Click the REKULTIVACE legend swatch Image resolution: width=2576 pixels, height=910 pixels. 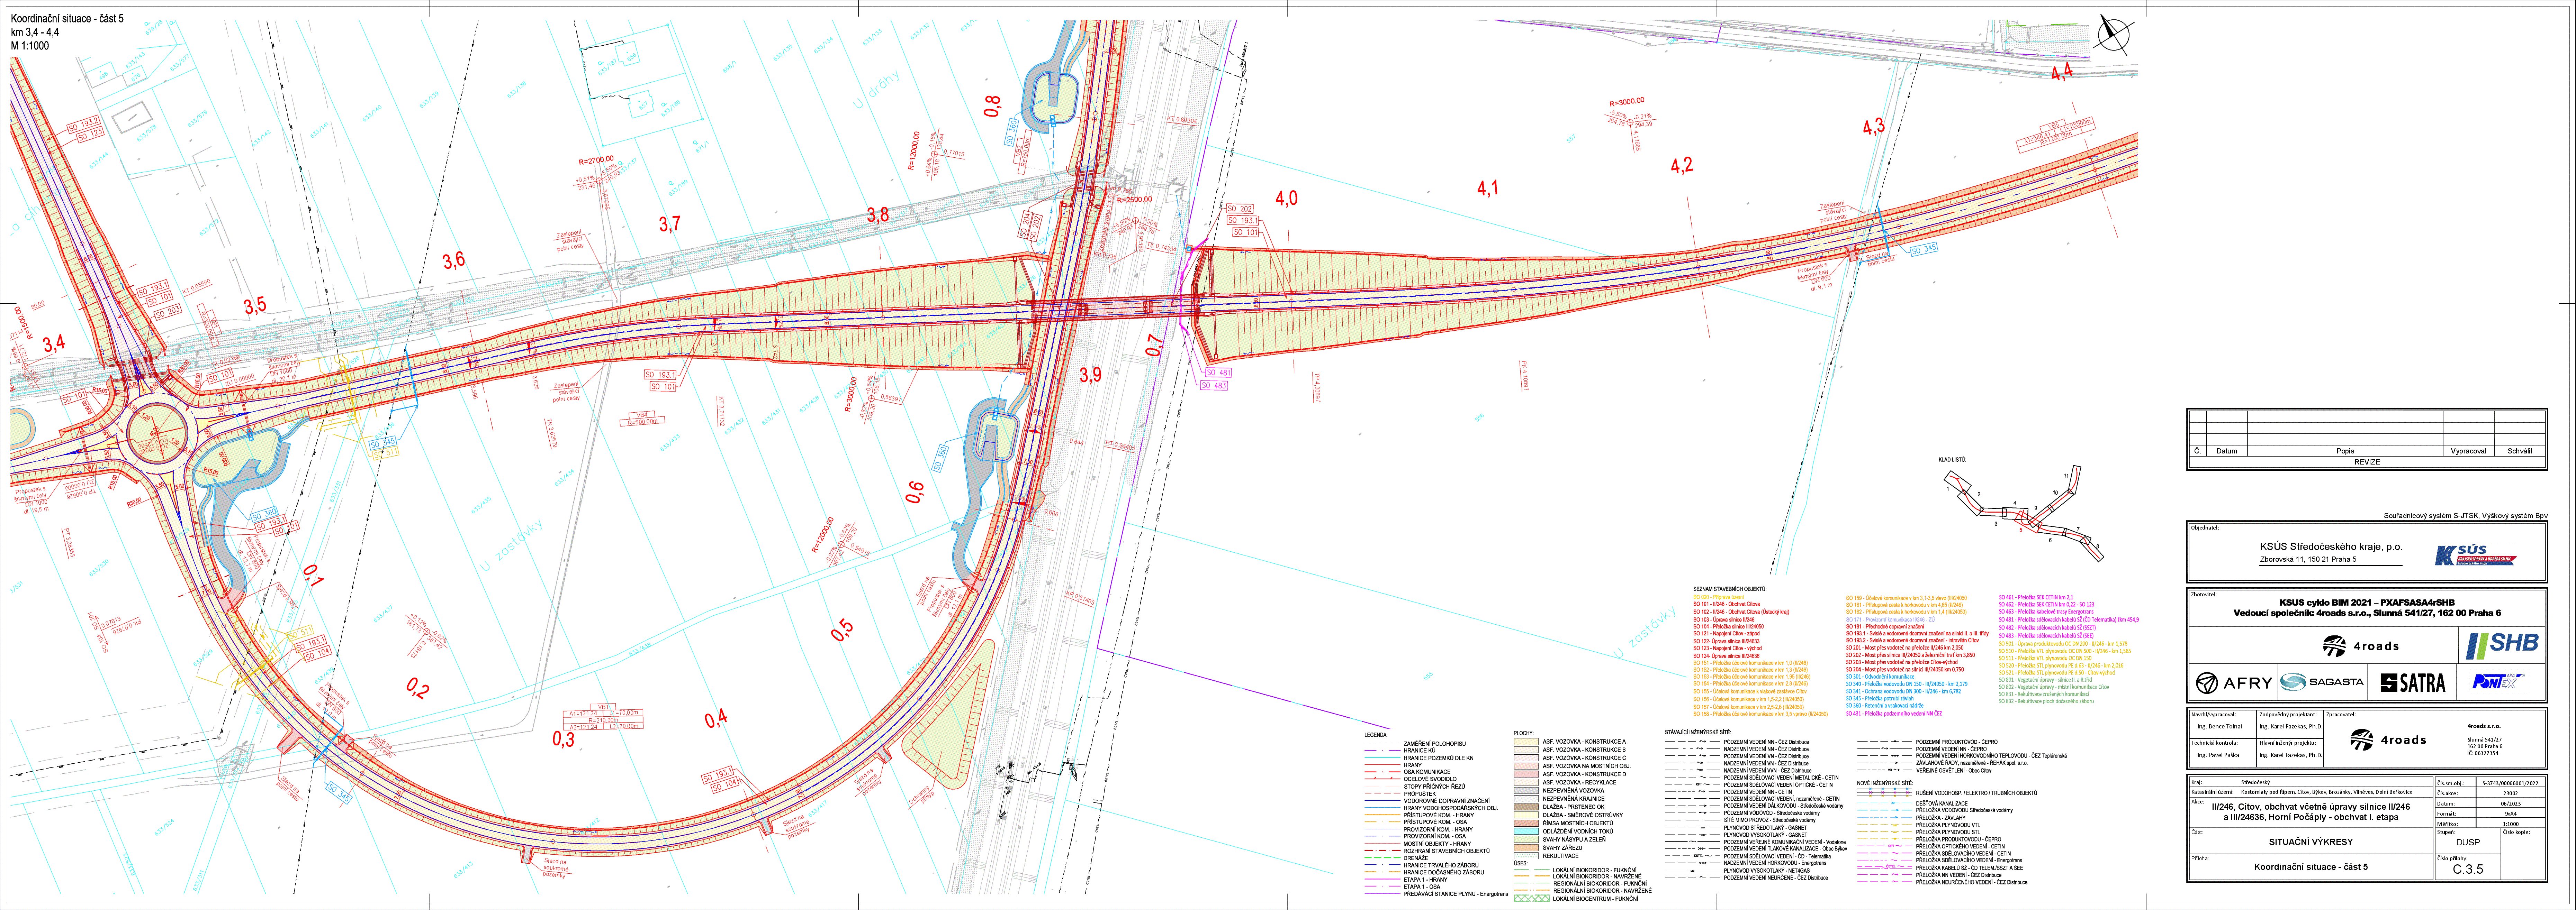click(1526, 856)
